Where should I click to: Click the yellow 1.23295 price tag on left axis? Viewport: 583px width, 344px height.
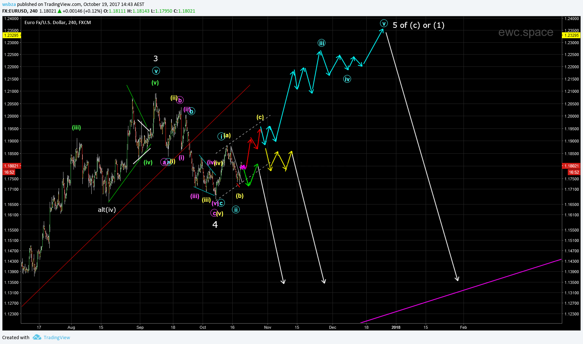coord(12,35)
